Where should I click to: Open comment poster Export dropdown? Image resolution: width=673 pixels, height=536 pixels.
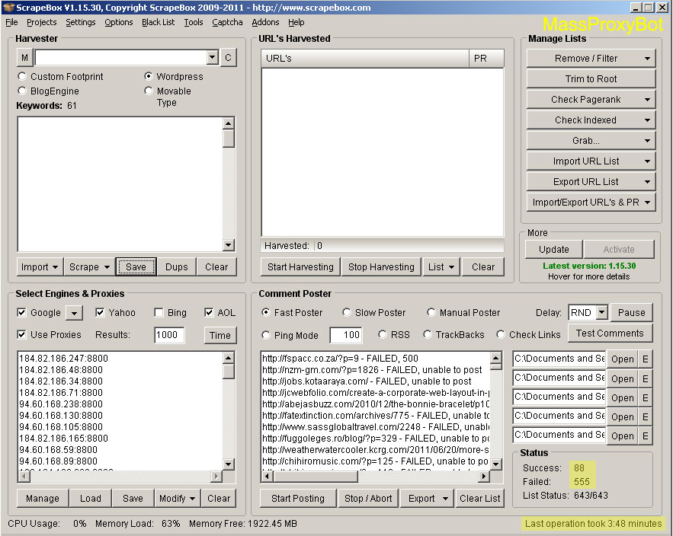click(x=428, y=498)
